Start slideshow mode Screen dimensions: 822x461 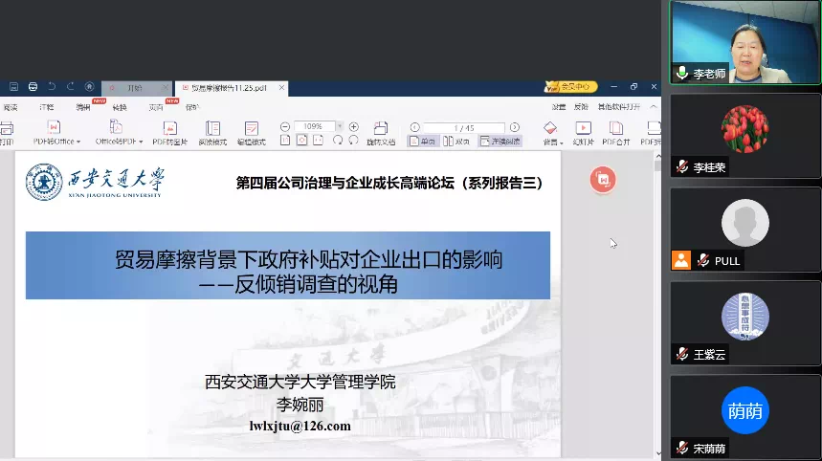(583, 127)
